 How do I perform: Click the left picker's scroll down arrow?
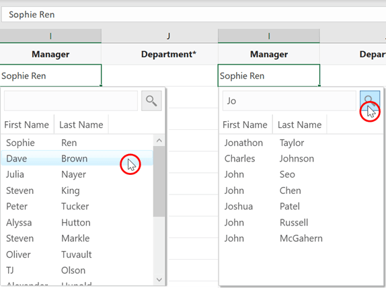click(159, 280)
